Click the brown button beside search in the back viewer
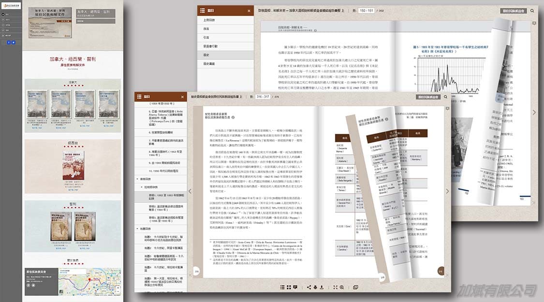544x302 pixels. [514, 11]
